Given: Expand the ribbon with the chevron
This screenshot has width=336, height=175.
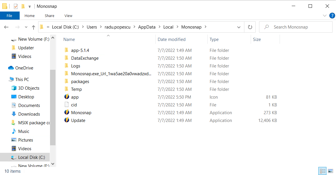Looking at the screenshot, I should click(325, 16).
